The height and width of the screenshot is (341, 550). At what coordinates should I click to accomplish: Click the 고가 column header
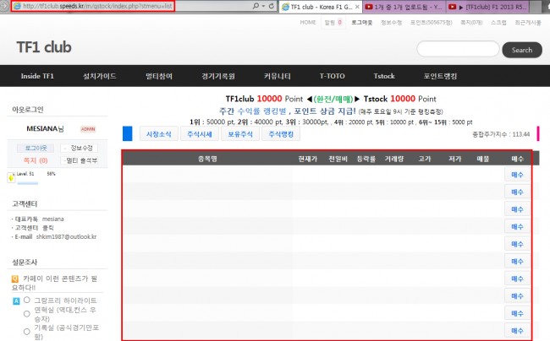425,159
